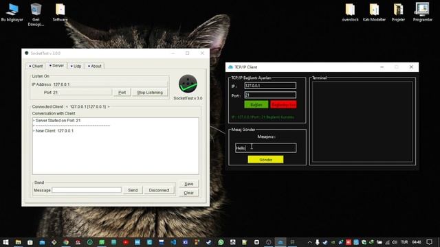Screen dimensions: 440x247
Task: Open the Projeler desktop folder
Action: tap(398, 12)
